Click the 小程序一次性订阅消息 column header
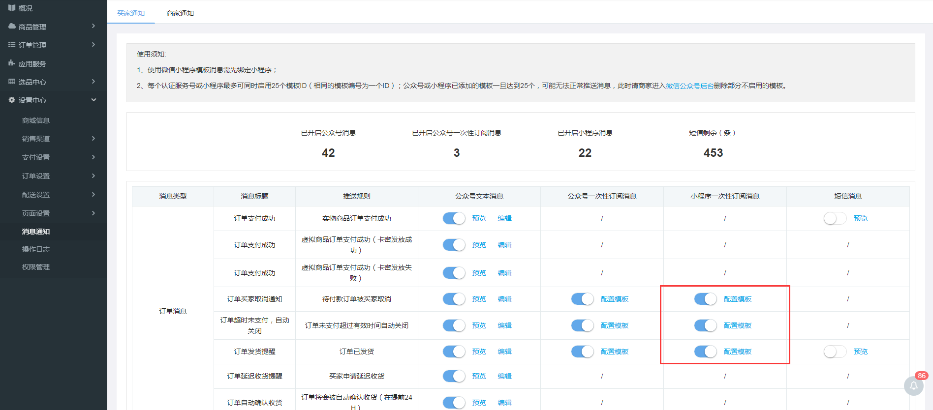The height and width of the screenshot is (410, 933). 725,196
